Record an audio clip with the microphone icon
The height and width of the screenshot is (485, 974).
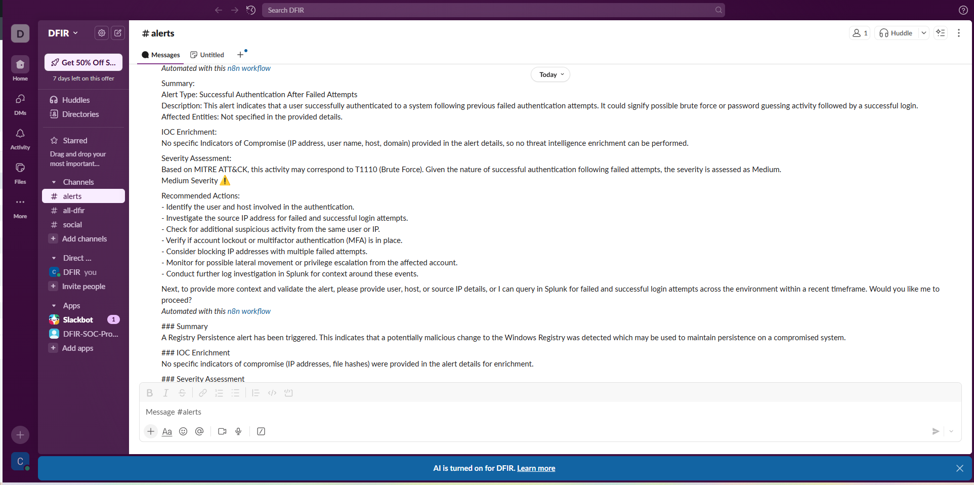(x=238, y=431)
